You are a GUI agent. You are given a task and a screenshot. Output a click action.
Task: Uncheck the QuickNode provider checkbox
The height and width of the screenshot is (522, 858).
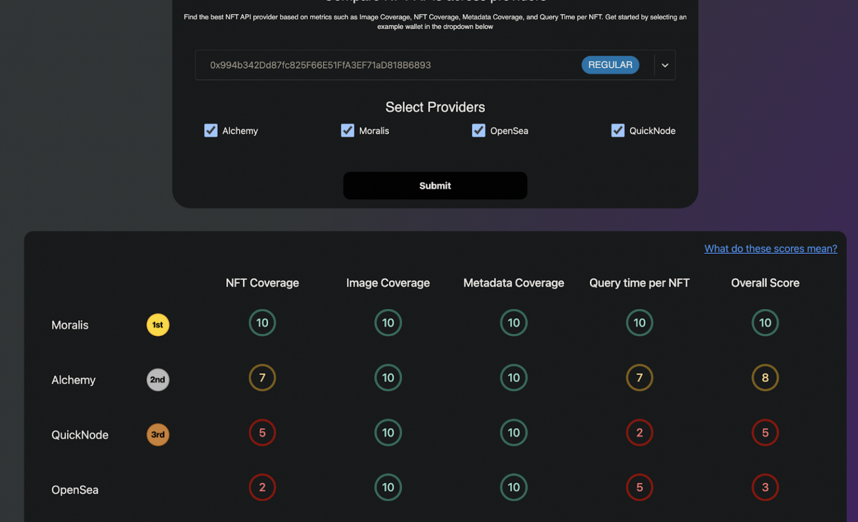(x=618, y=131)
